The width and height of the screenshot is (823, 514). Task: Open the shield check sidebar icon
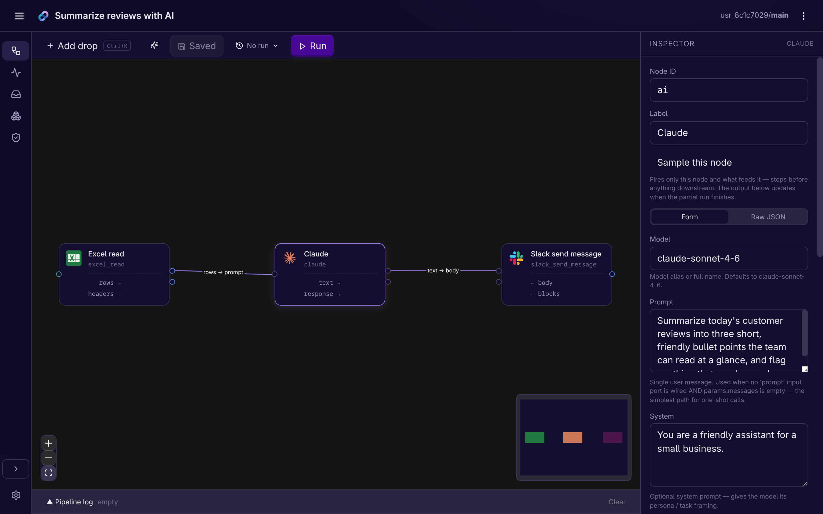point(16,138)
